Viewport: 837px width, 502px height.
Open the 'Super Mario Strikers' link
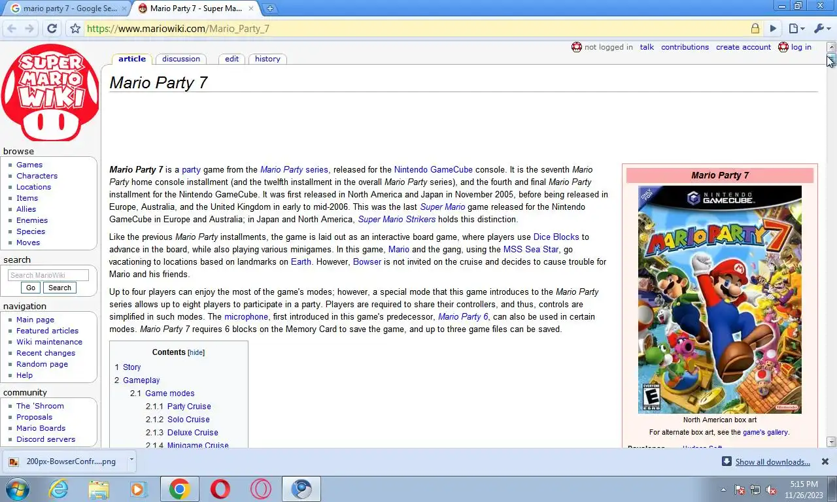397,220
